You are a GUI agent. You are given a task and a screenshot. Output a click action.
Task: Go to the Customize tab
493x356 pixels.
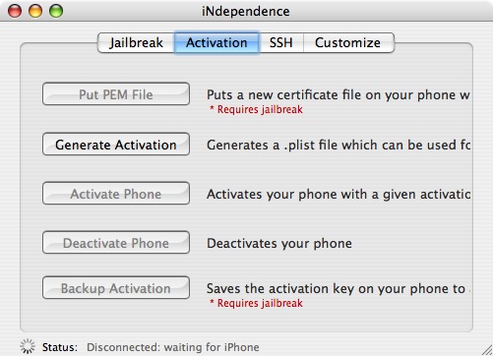pos(348,42)
